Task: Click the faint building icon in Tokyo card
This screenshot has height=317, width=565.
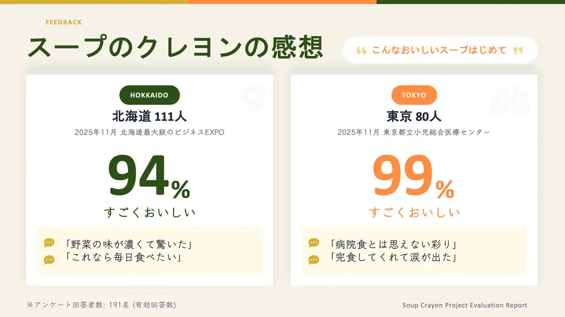Action: pos(510,101)
